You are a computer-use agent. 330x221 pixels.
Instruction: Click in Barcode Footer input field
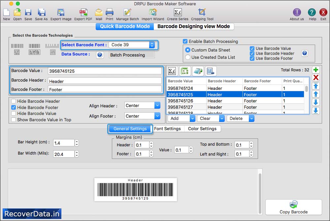click(105, 89)
